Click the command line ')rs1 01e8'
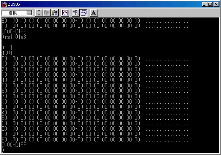This screenshot has width=221, height=155. [14, 37]
